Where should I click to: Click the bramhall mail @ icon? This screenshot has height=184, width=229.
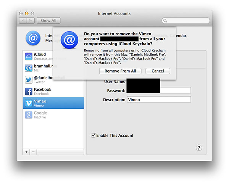(29, 68)
